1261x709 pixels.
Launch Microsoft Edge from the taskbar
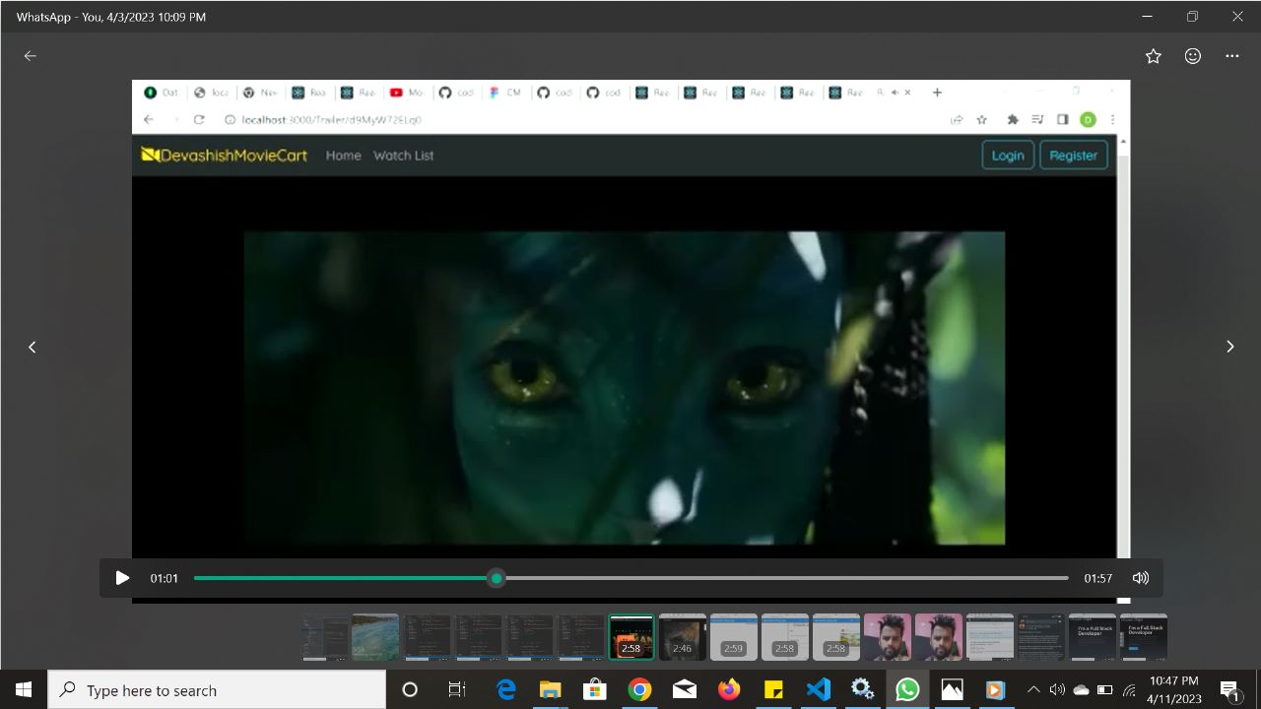506,690
